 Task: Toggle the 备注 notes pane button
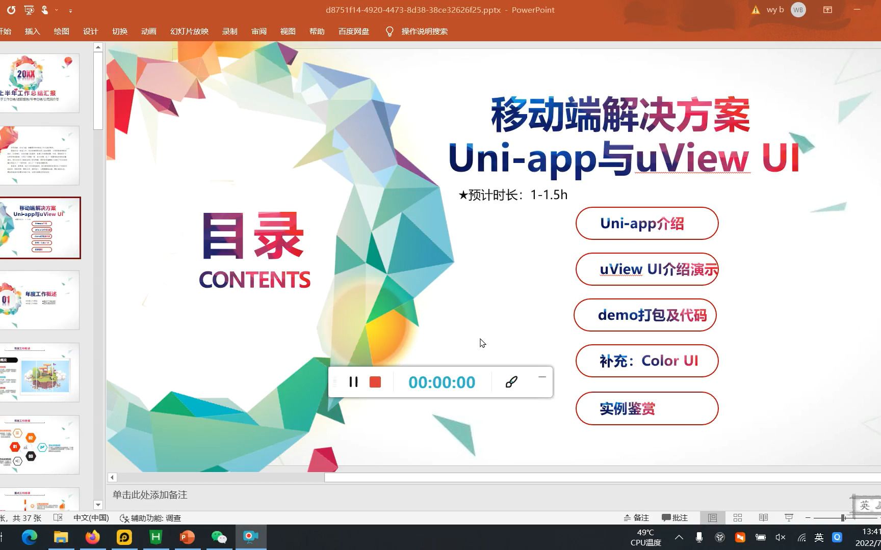click(x=636, y=518)
